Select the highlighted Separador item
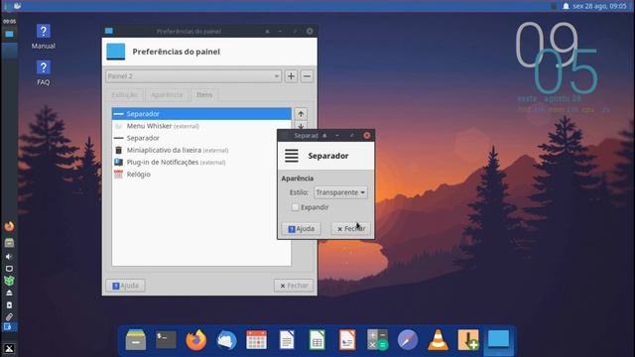Screen dimensions: 635x357 pos(201,114)
